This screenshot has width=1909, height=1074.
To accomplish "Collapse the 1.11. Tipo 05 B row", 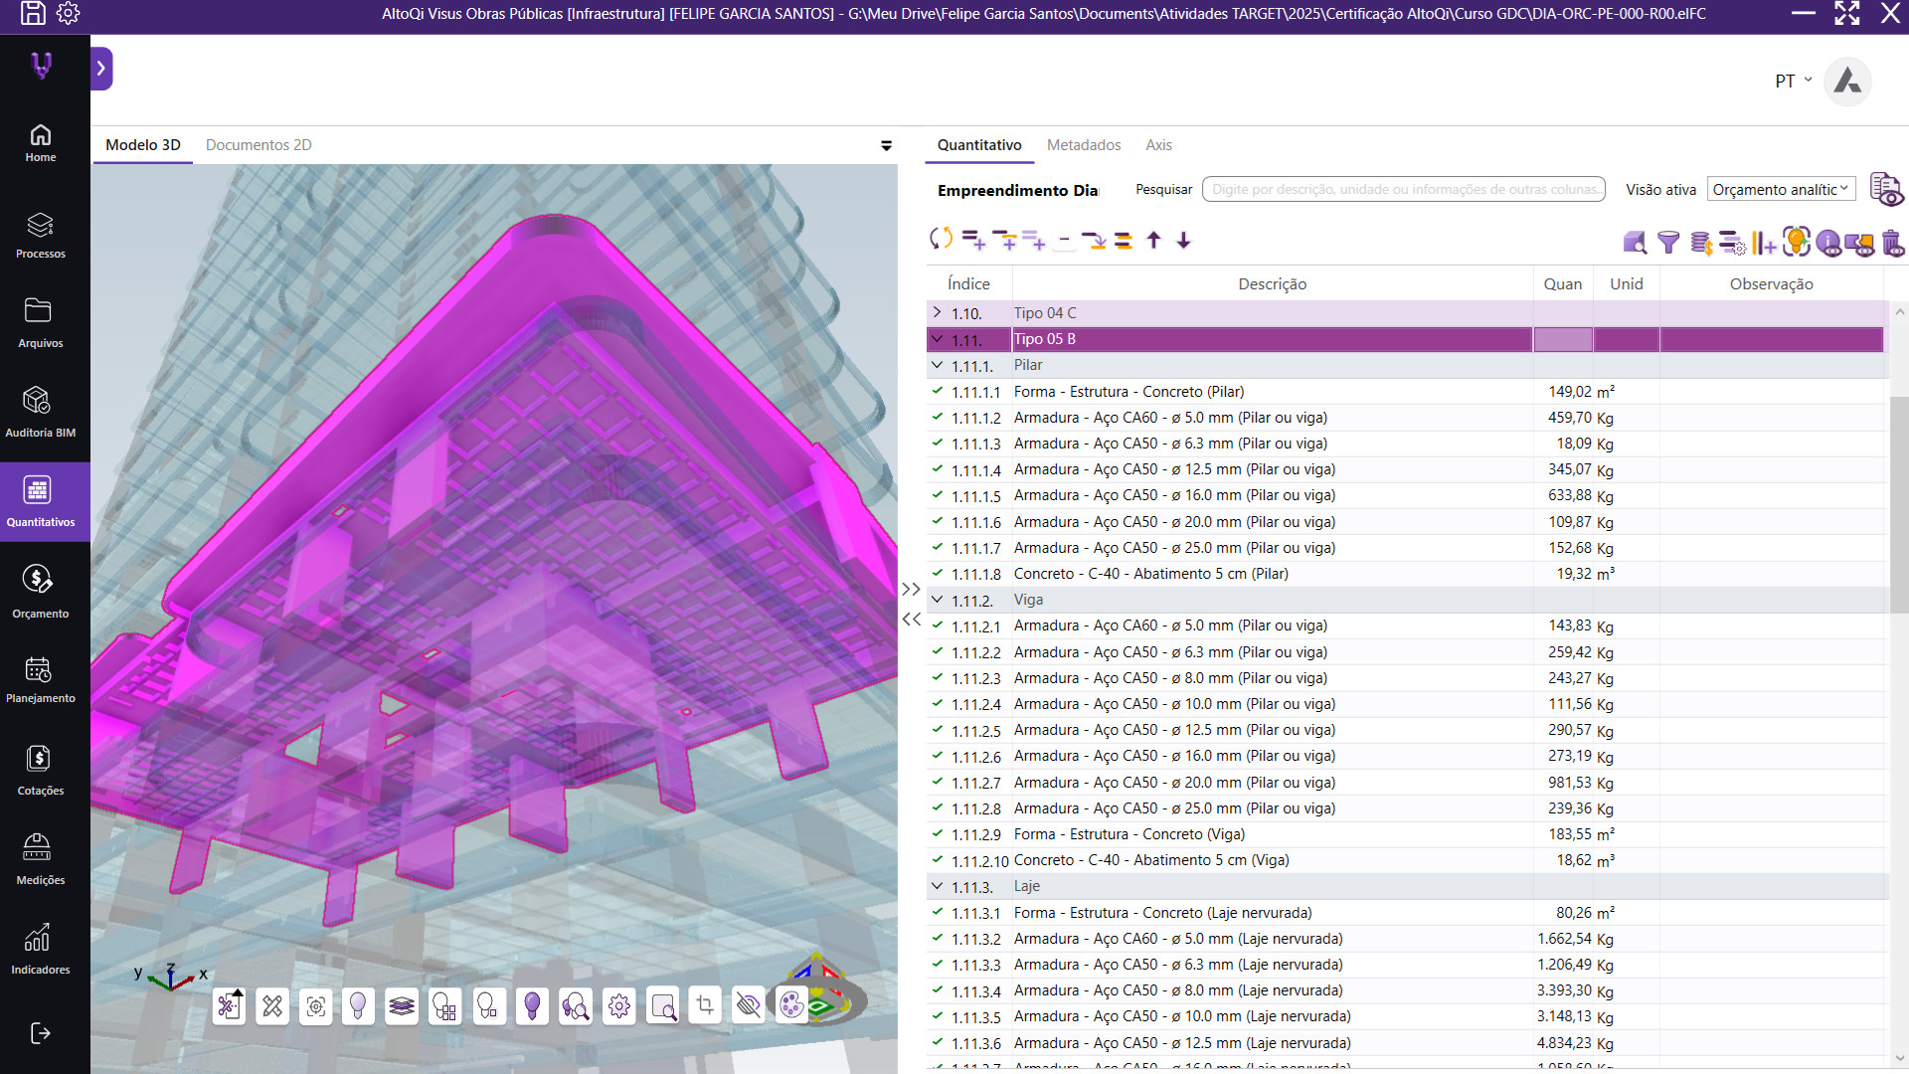I will [937, 339].
